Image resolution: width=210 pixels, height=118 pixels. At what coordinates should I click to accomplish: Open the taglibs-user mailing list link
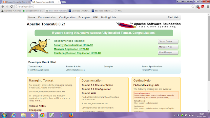coord(139,106)
